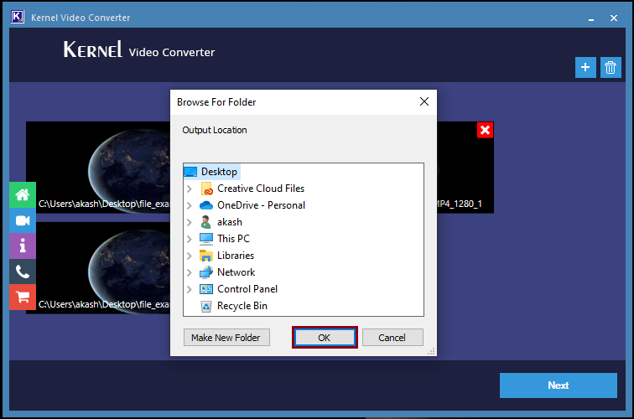
Task: Click the plus icon to add video
Action: tap(585, 67)
